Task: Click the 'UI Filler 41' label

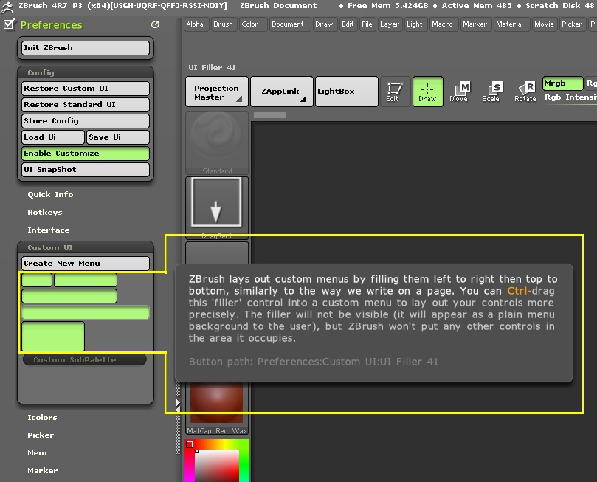Action: tap(212, 68)
